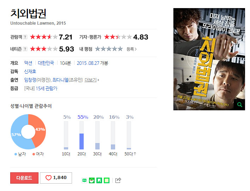Share to Naver Blog icon
250x191 pixels.
point(84,180)
